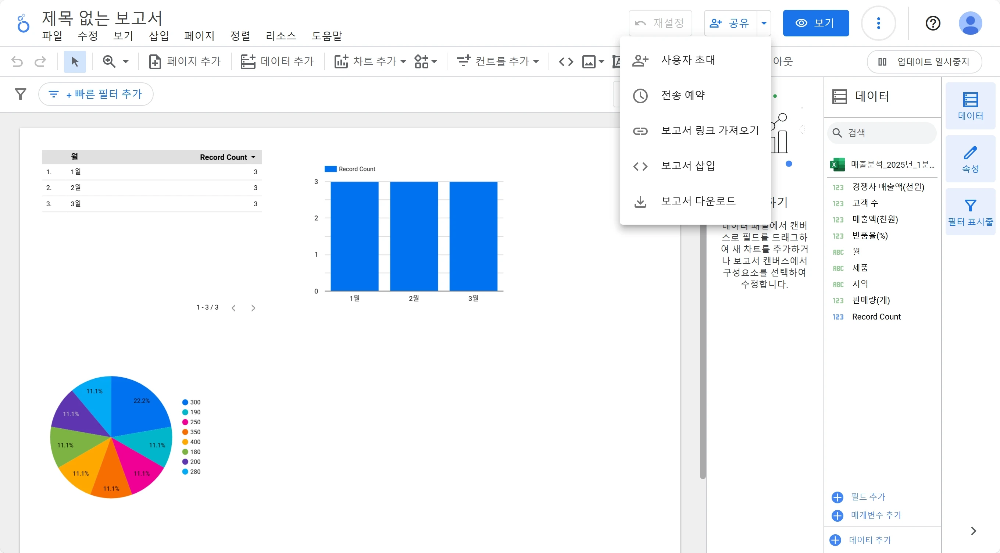Go to next table page arrow

click(x=253, y=308)
